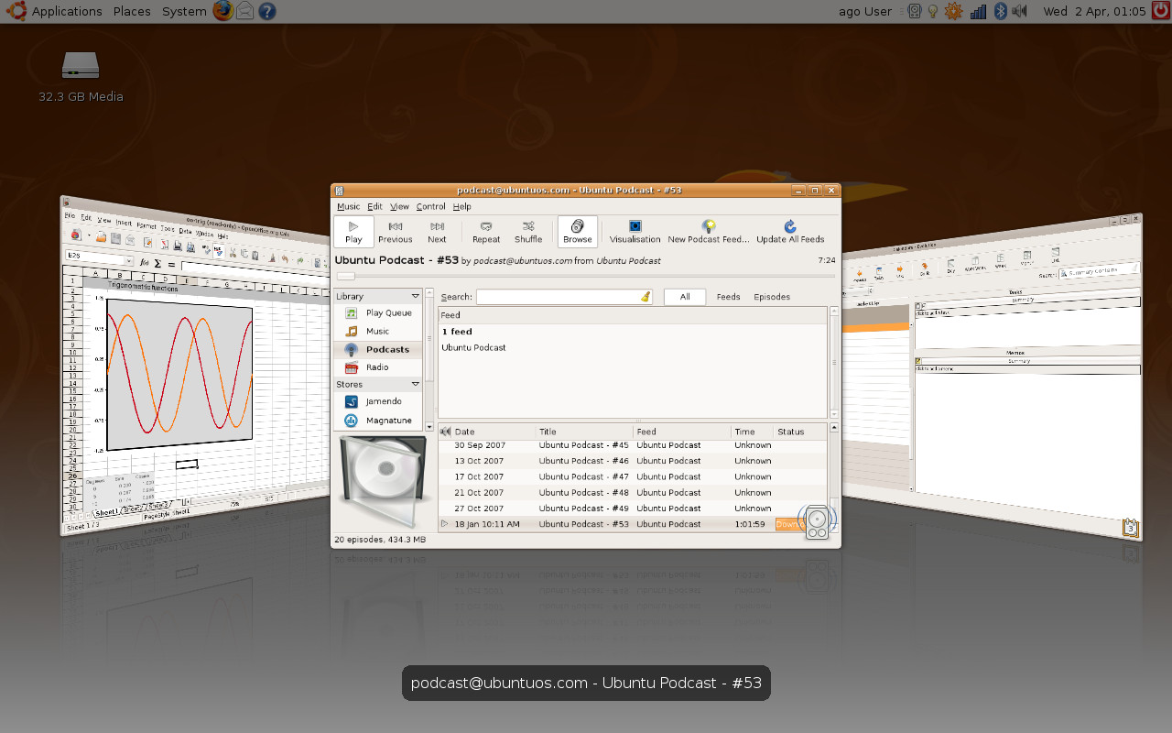Toggle Repeat mode
Viewport: 1172px width, 733px height.
(486, 232)
